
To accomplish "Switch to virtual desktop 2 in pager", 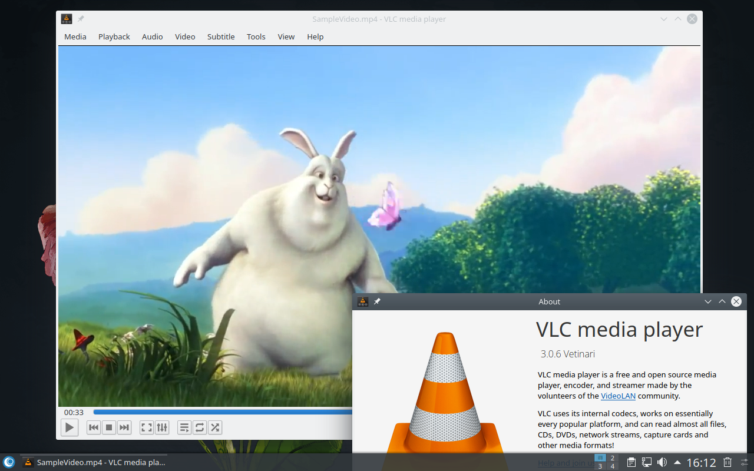I will pos(613,458).
